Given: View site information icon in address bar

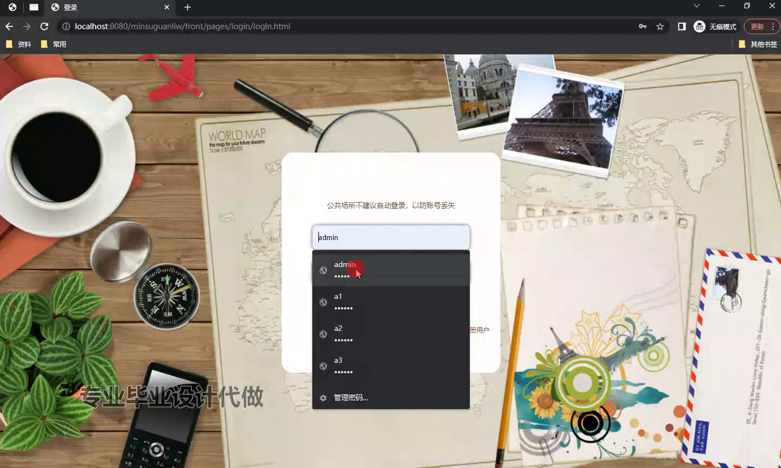Looking at the screenshot, I should pyautogui.click(x=66, y=26).
